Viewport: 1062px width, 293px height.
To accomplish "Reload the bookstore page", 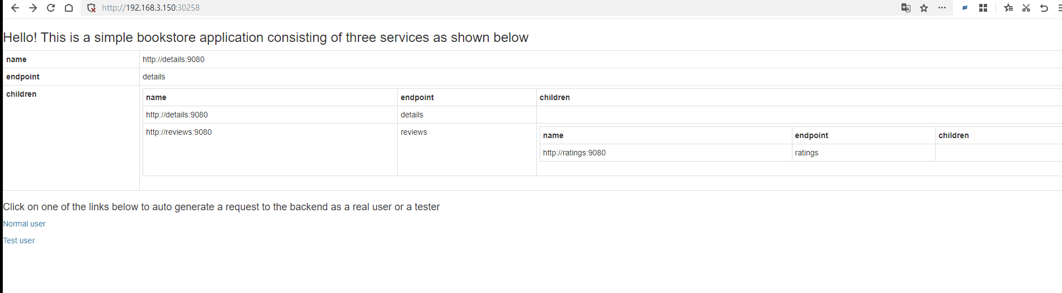I will click(x=51, y=8).
